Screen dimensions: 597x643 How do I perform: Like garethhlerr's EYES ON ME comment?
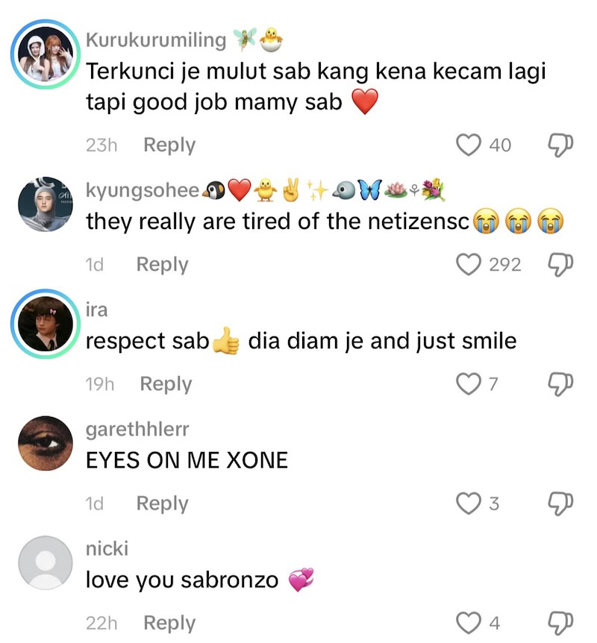[468, 504]
